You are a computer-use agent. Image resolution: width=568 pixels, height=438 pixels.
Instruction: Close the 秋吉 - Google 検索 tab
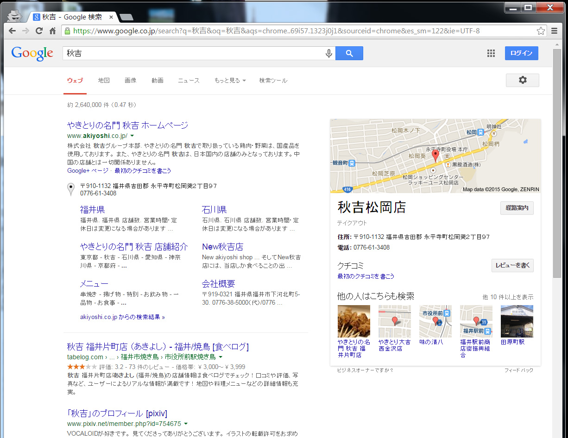click(111, 17)
